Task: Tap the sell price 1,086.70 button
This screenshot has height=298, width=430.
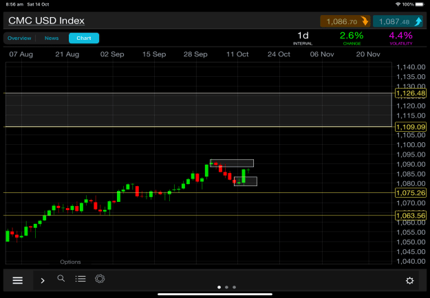Action: (345, 21)
